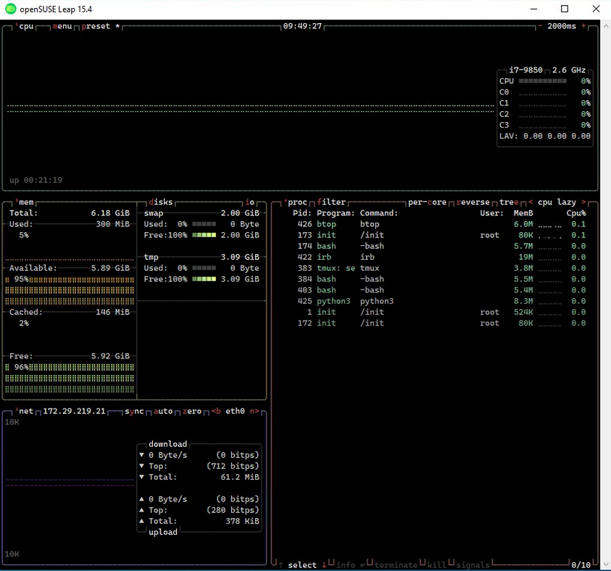Image resolution: width=611 pixels, height=571 pixels.
Task: Click the IP address 172.29.219.21
Action: pyautogui.click(x=74, y=411)
